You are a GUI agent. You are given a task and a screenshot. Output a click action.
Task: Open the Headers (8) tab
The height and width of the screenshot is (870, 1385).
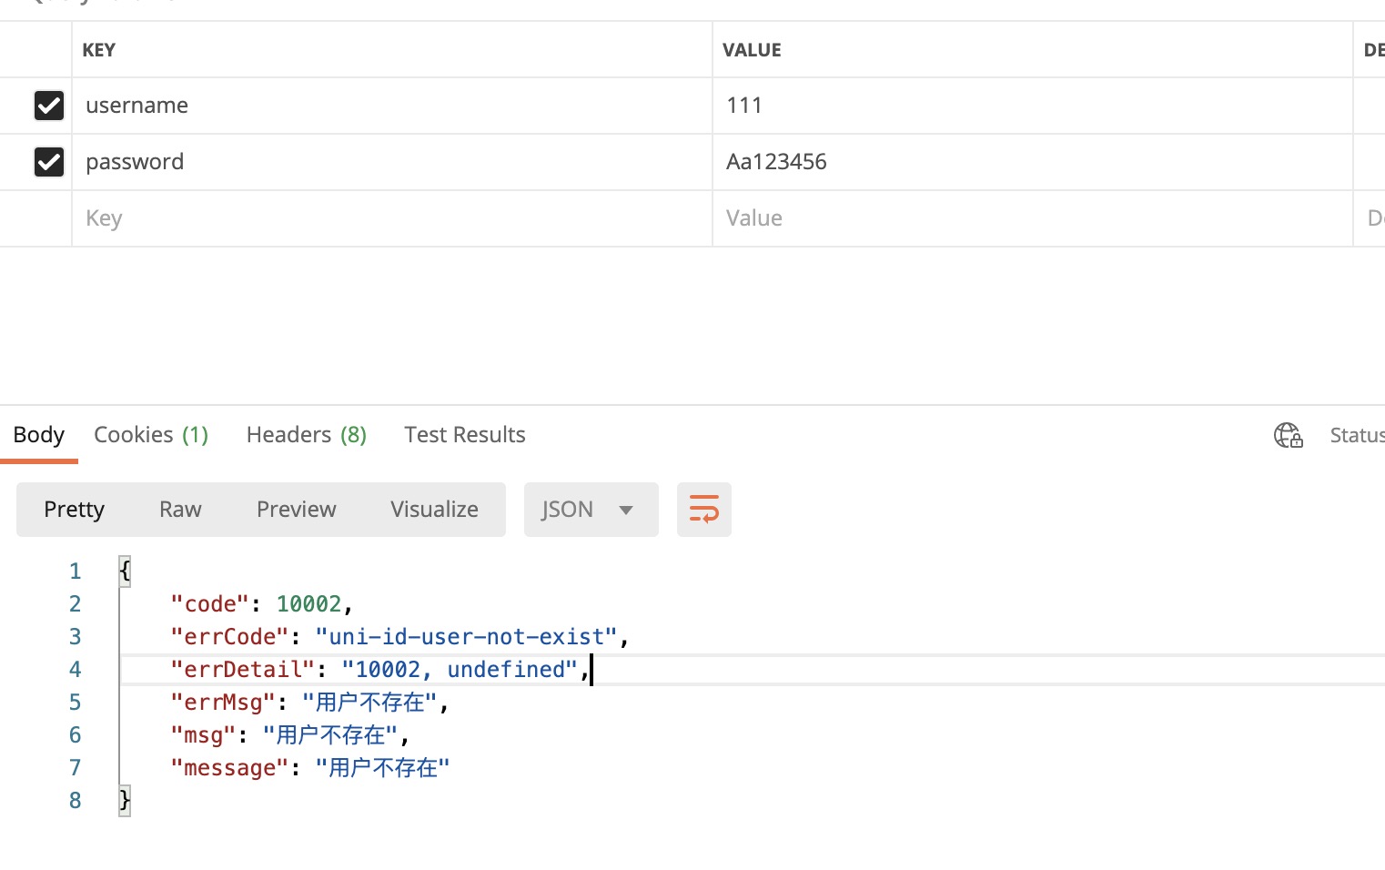point(306,435)
